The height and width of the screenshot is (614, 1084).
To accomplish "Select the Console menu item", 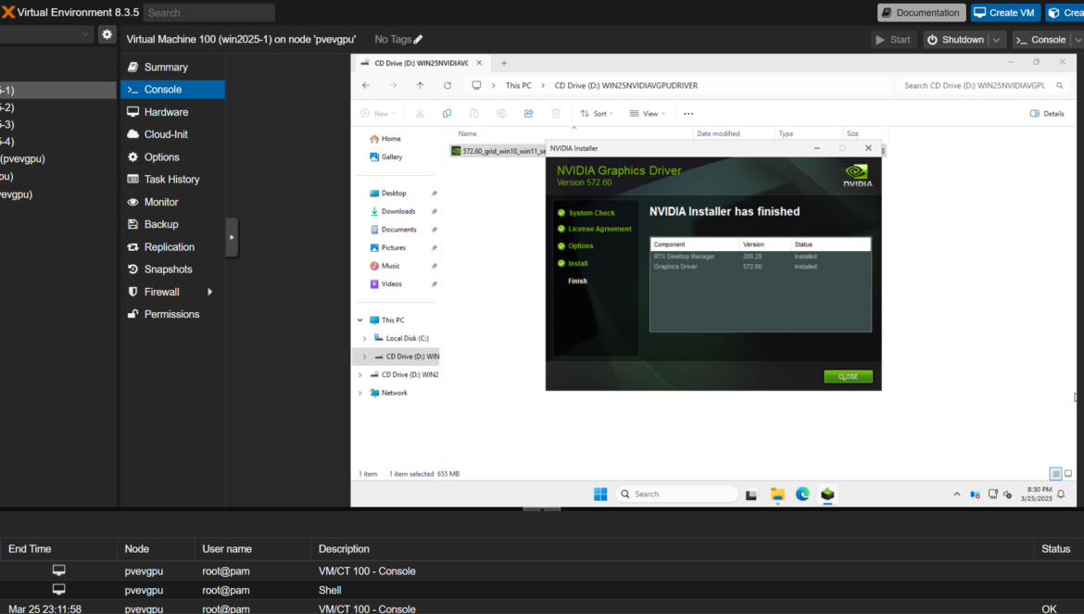I will (172, 89).
